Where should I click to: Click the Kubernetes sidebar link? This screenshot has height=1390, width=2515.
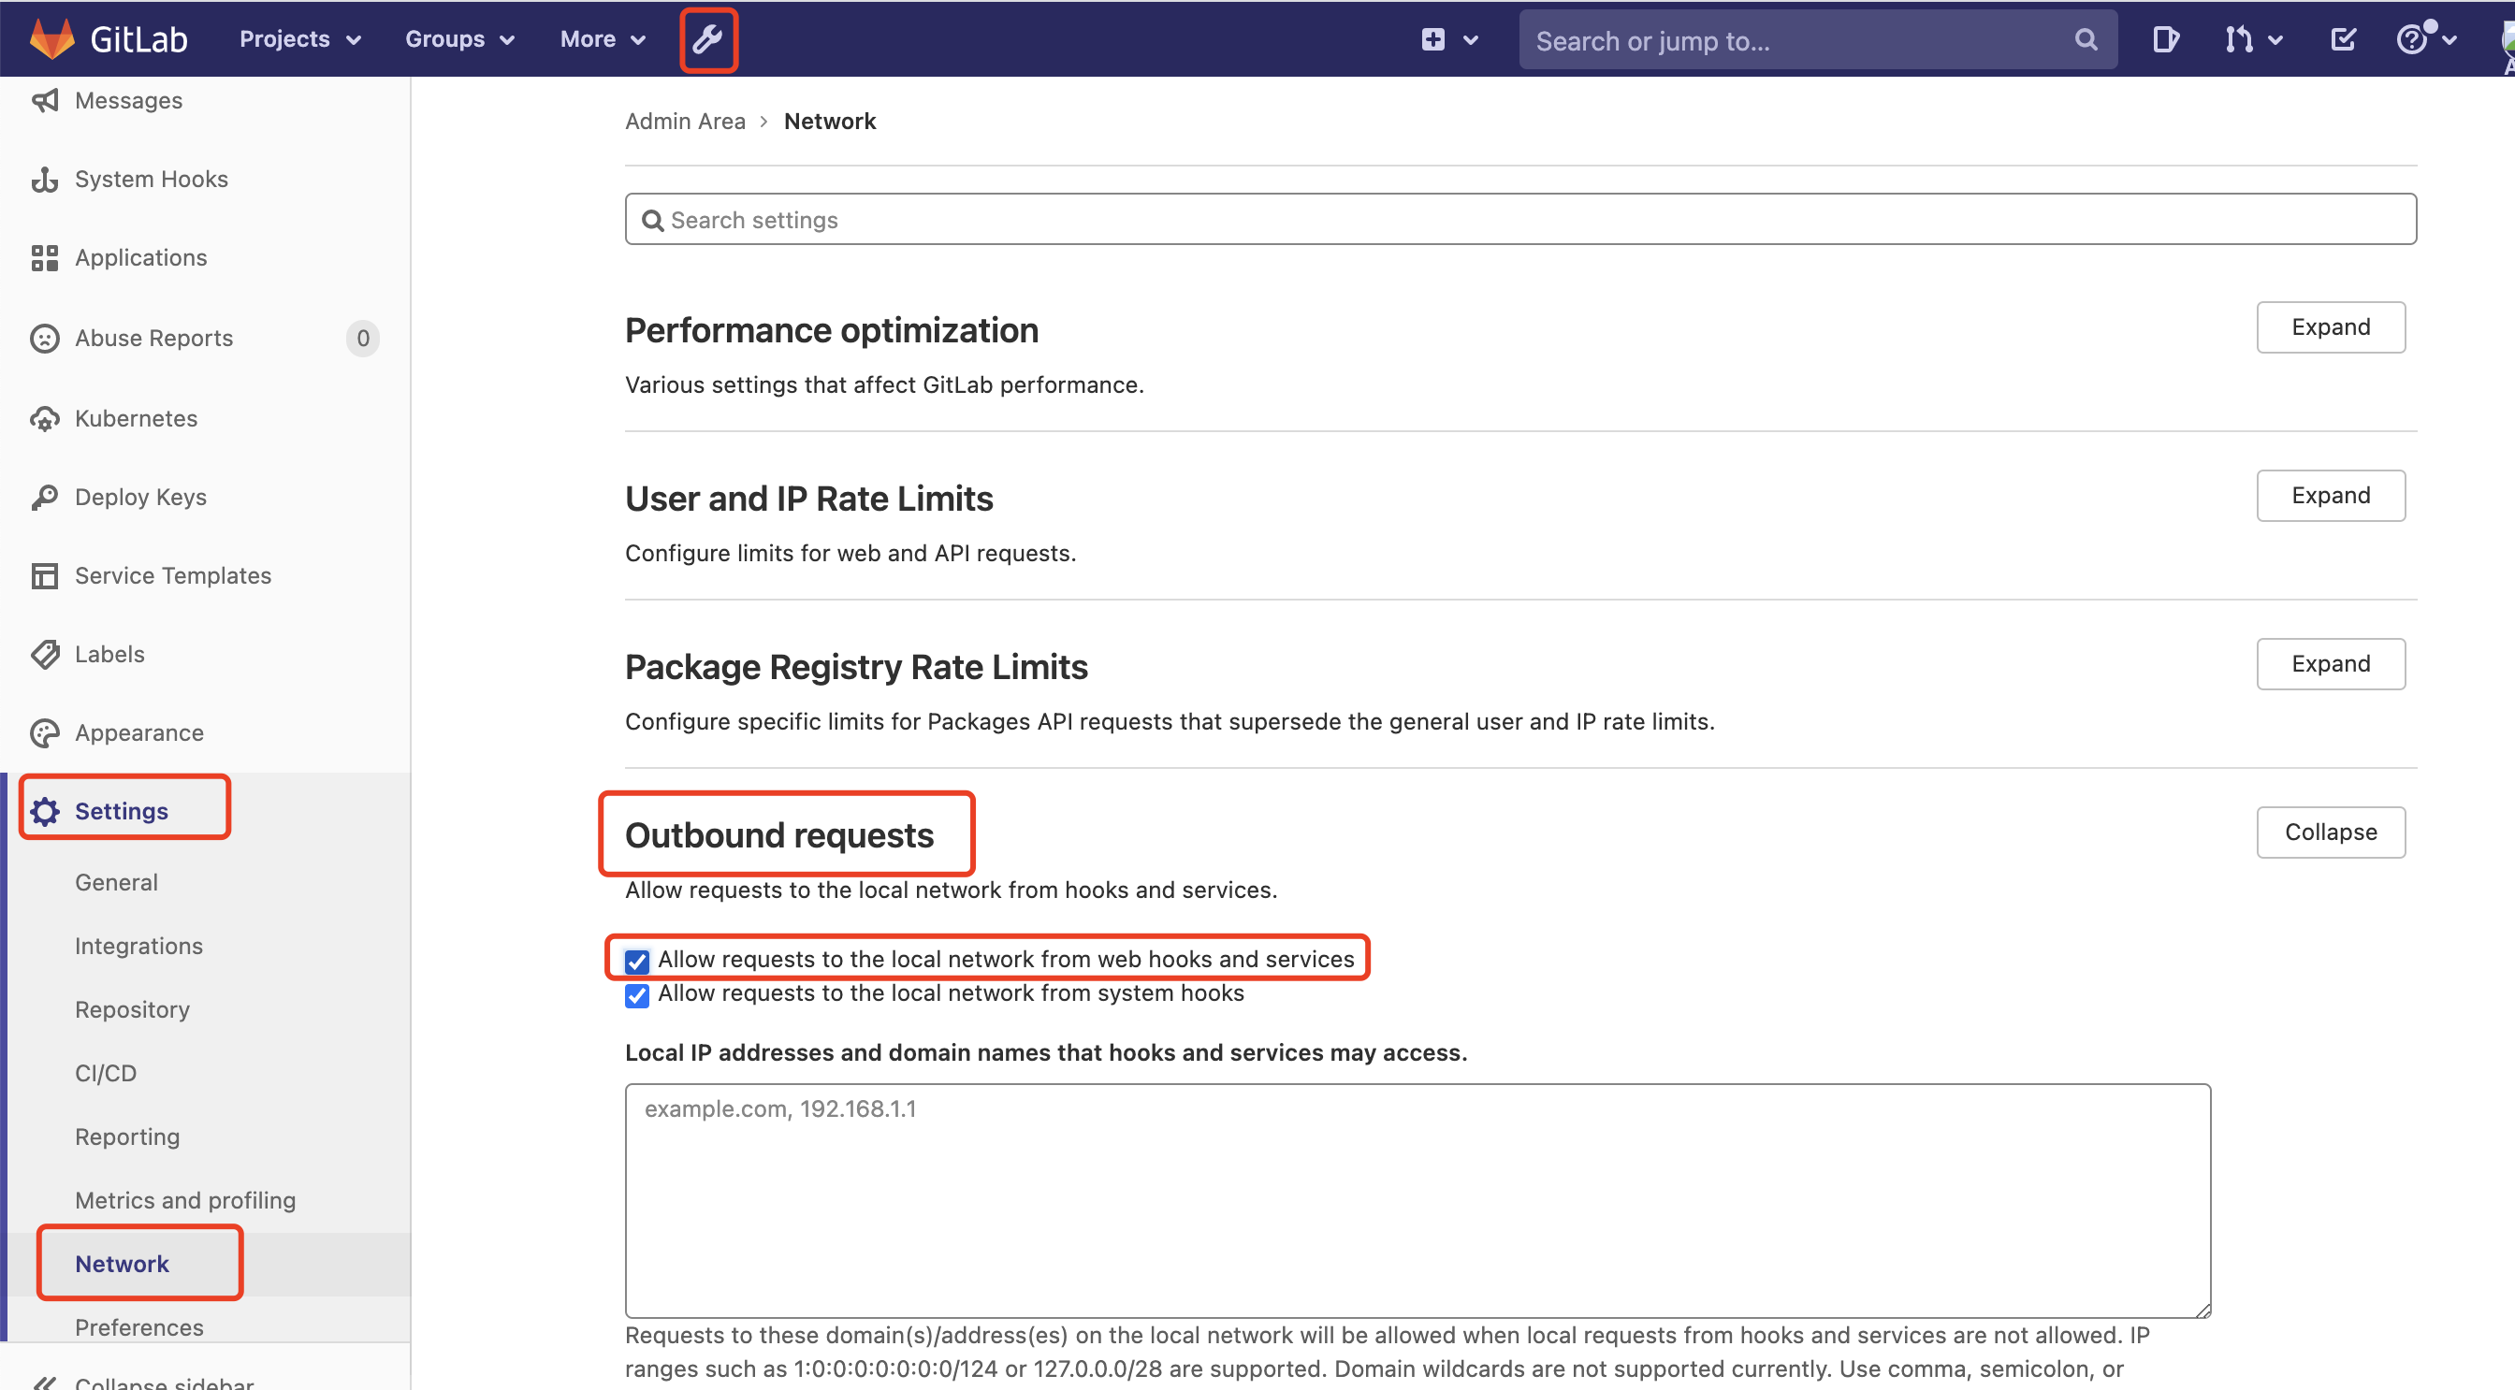pyautogui.click(x=136, y=419)
